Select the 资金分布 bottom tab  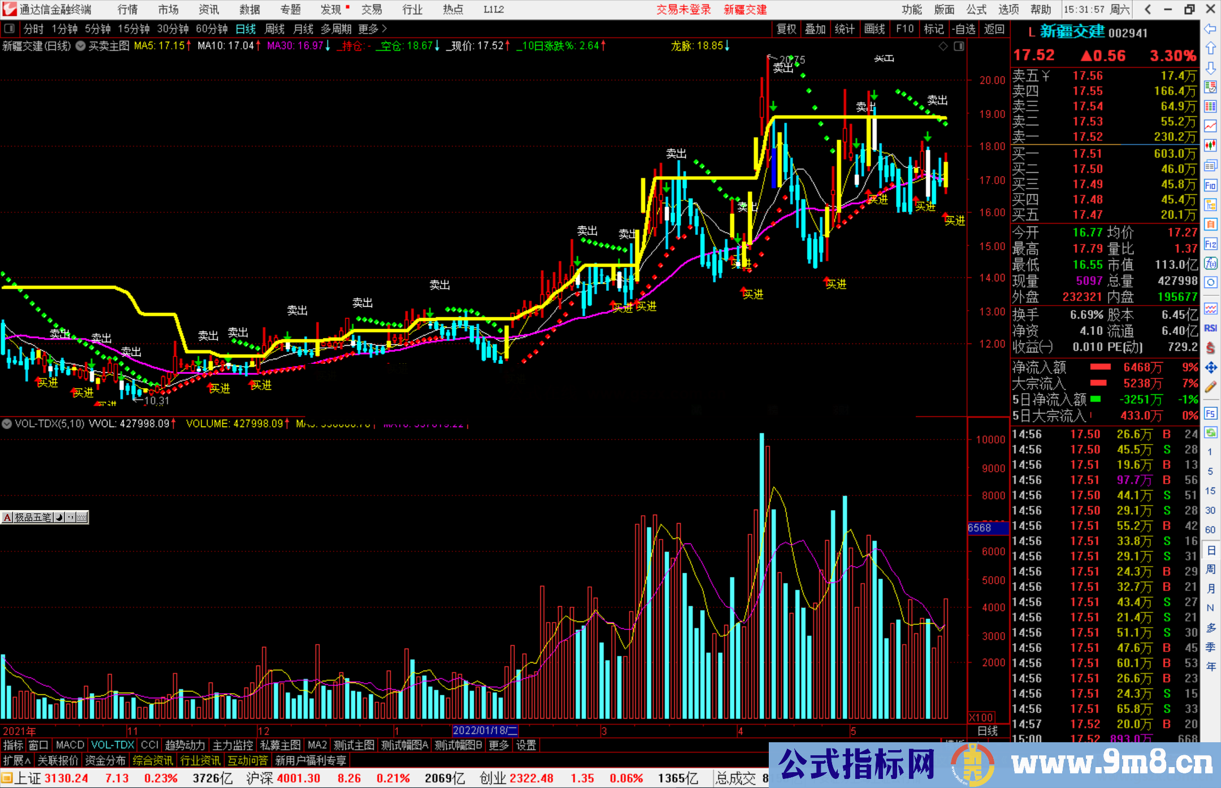pyautogui.click(x=105, y=760)
